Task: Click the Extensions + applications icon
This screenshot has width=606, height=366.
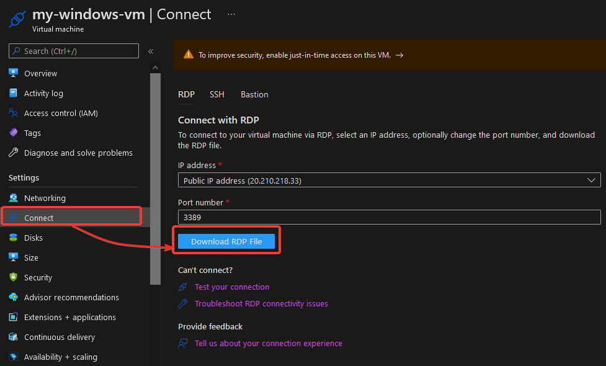Action: click(14, 317)
